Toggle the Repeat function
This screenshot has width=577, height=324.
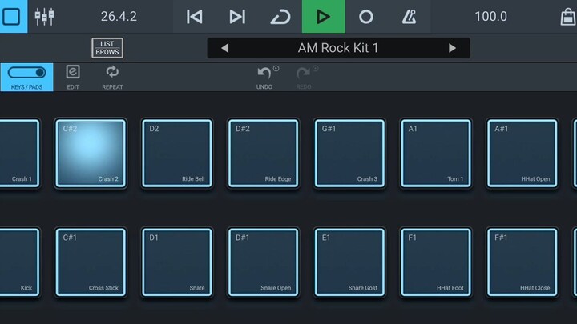(x=112, y=76)
